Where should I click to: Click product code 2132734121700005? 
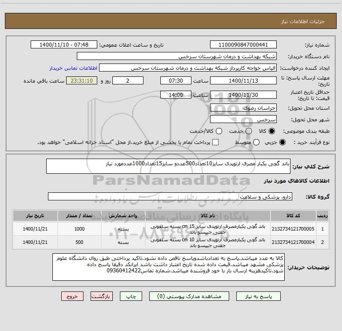click(x=293, y=229)
